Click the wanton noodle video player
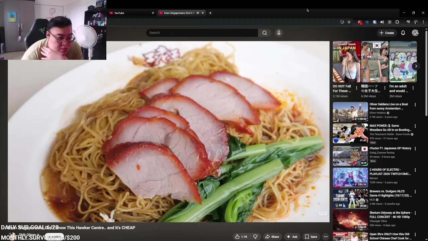Screen dimensions: 428x241 coord(169,132)
